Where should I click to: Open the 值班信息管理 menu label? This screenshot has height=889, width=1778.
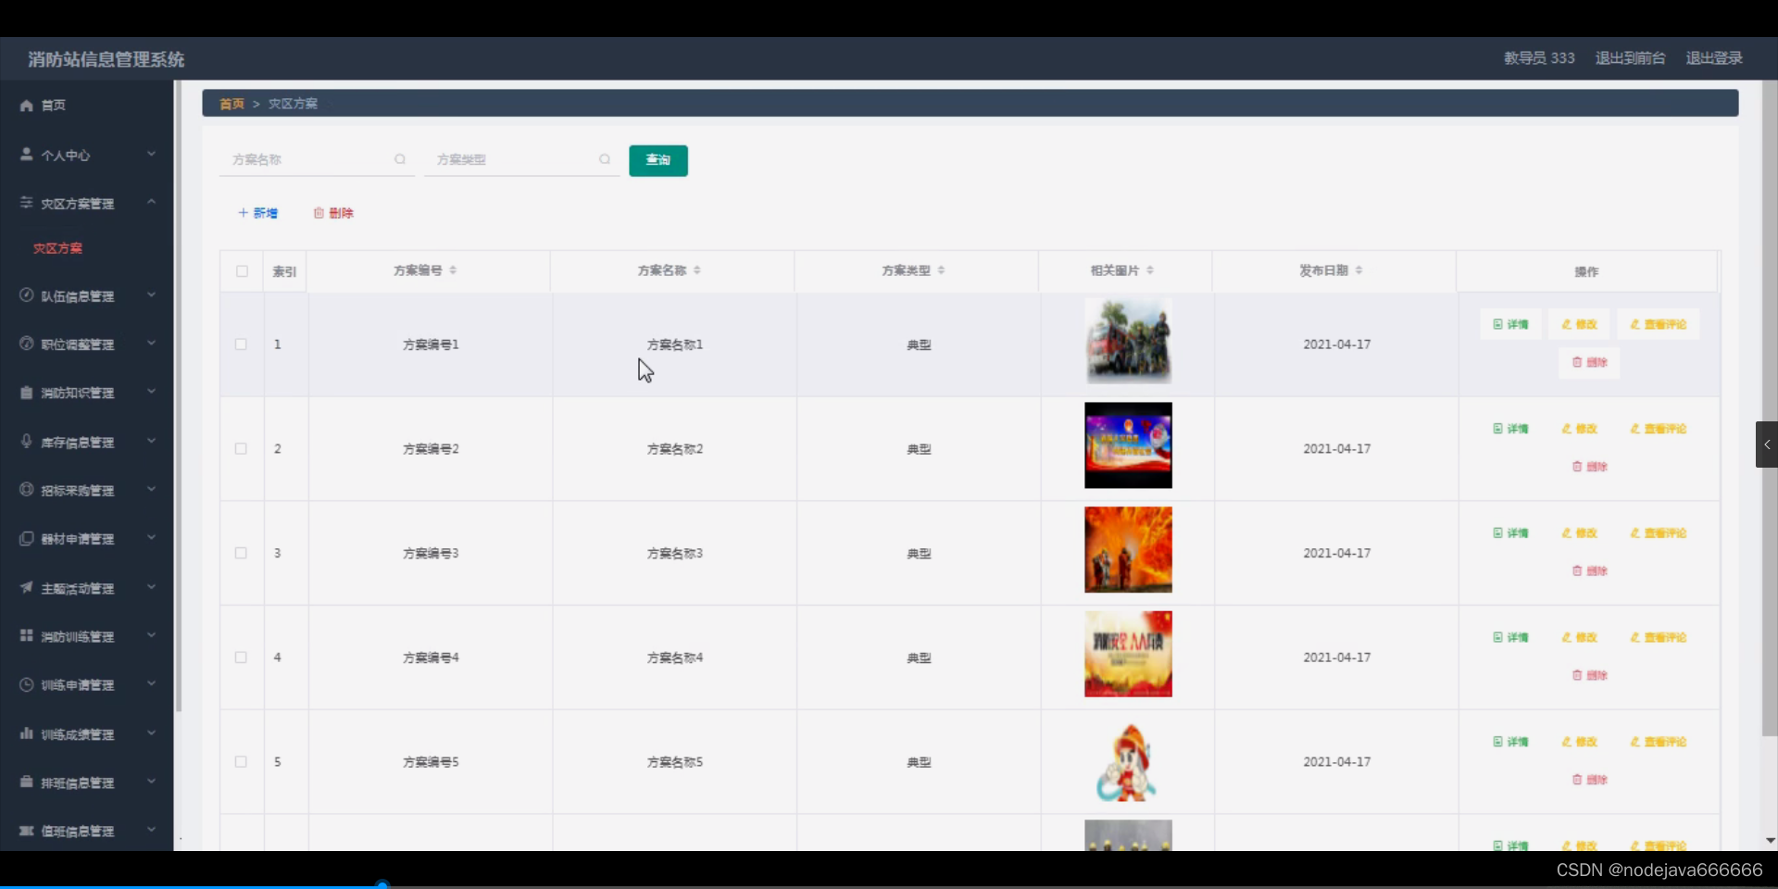pyautogui.click(x=78, y=832)
